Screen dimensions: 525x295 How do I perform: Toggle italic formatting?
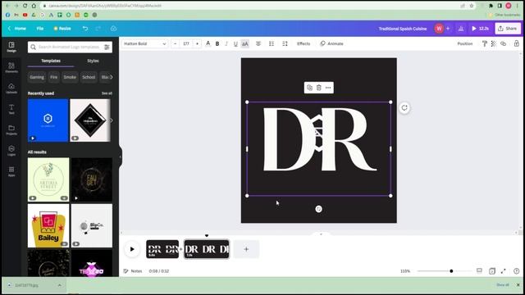point(226,43)
